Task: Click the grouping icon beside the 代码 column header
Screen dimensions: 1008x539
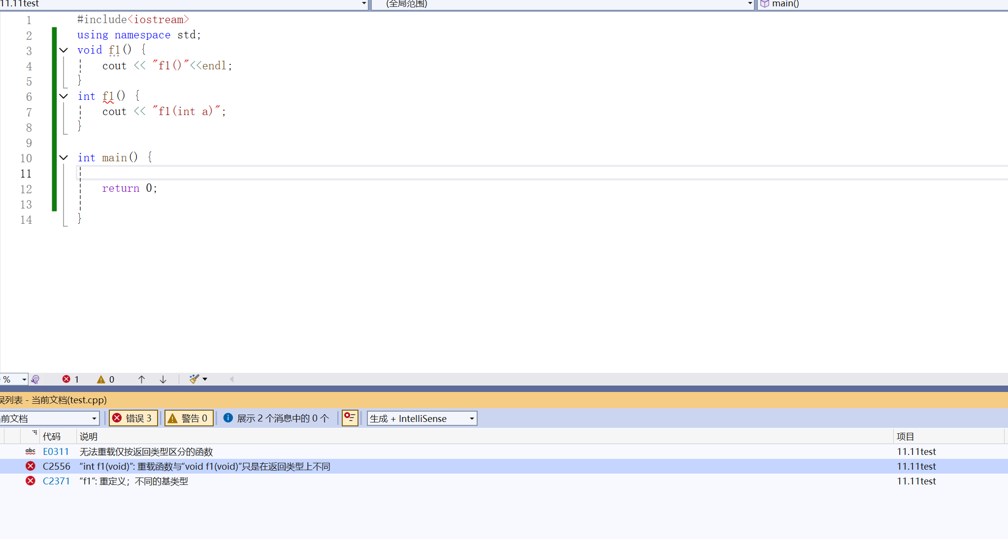Action: 34,433
